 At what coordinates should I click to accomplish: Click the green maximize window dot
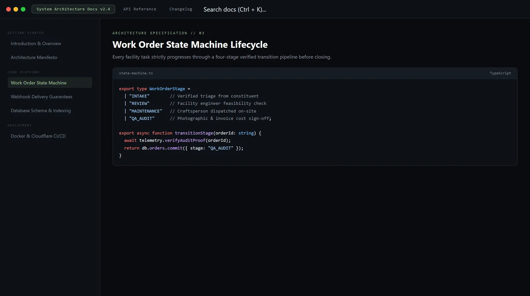tap(23, 9)
